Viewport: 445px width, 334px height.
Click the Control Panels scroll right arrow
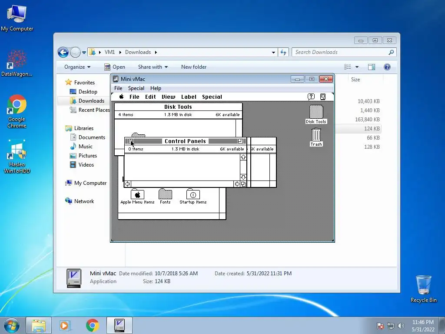tap(237, 184)
